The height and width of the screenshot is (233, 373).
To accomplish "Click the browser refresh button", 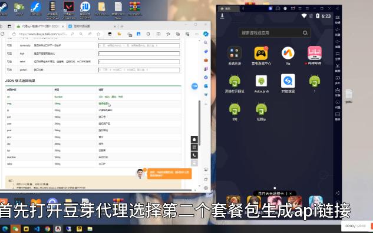I will coord(2,34).
